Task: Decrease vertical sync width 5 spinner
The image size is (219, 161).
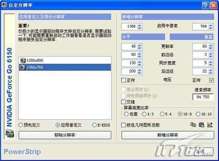Action: pyautogui.click(x=211, y=65)
